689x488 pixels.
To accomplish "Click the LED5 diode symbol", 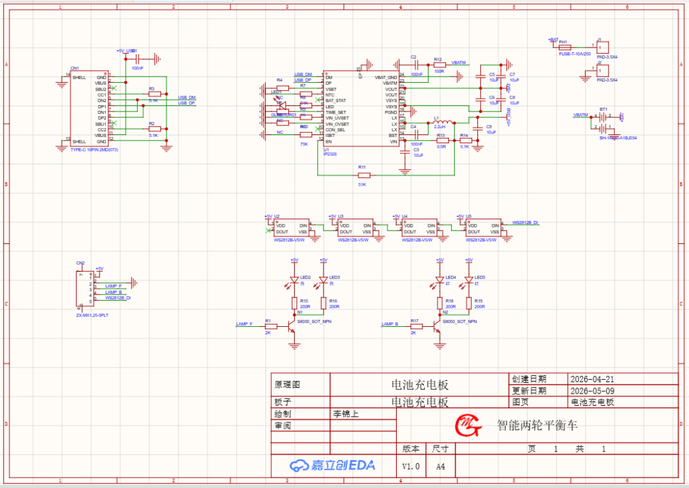I will (469, 280).
